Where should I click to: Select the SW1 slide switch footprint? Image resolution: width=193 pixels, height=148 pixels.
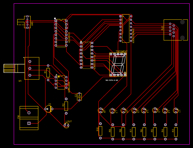pyautogui.click(x=24, y=22)
